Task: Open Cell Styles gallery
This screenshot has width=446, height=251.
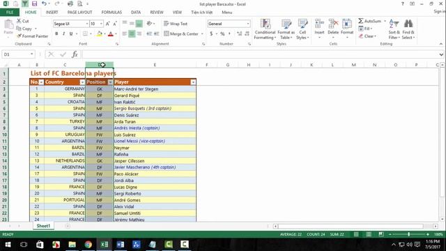Action: (302, 29)
